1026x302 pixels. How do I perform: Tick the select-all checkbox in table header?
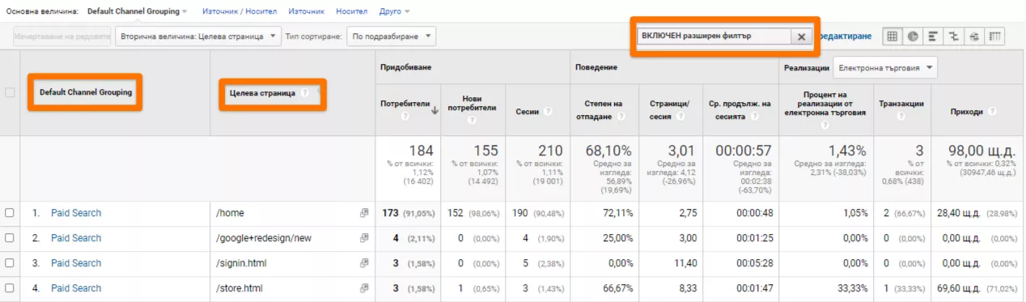click(x=11, y=93)
